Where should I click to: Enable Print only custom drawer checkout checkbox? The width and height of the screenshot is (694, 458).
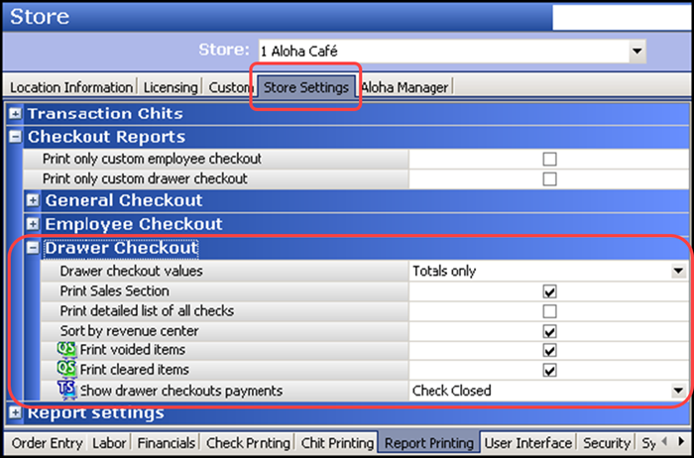click(x=549, y=178)
